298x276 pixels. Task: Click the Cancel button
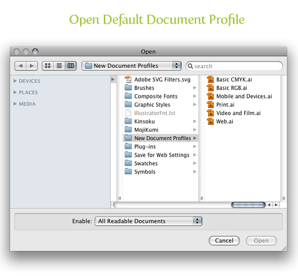(x=224, y=241)
